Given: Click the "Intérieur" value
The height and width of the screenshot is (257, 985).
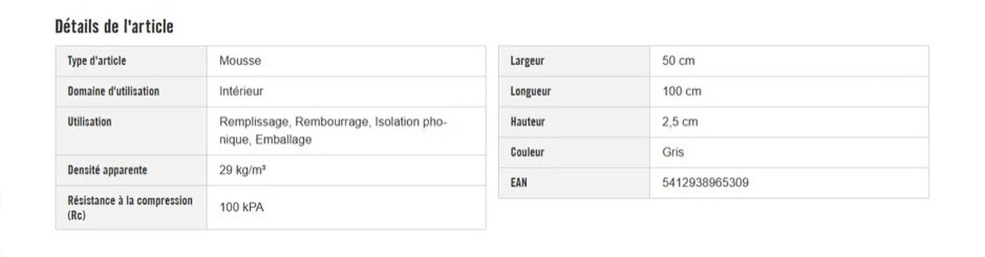Looking at the screenshot, I should [x=241, y=91].
